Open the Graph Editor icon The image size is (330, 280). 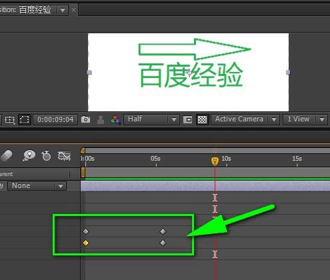pos(64,156)
